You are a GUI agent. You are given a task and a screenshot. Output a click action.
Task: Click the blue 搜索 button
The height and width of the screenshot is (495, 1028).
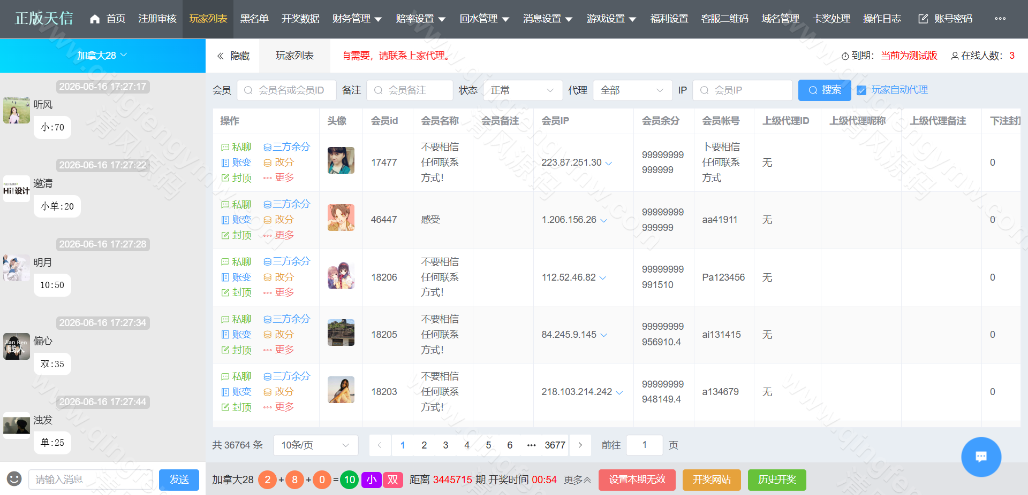pyautogui.click(x=825, y=90)
